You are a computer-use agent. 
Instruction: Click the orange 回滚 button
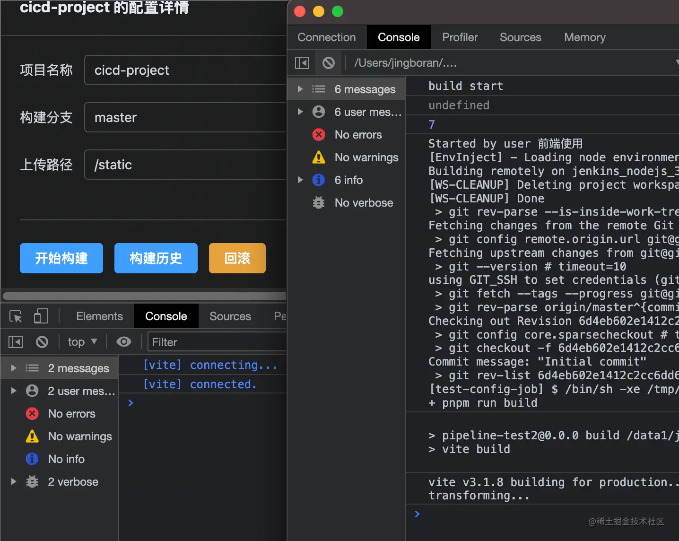(x=237, y=258)
